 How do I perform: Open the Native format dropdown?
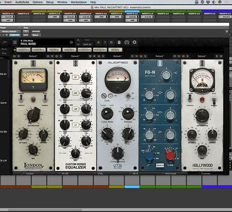click(36, 35)
